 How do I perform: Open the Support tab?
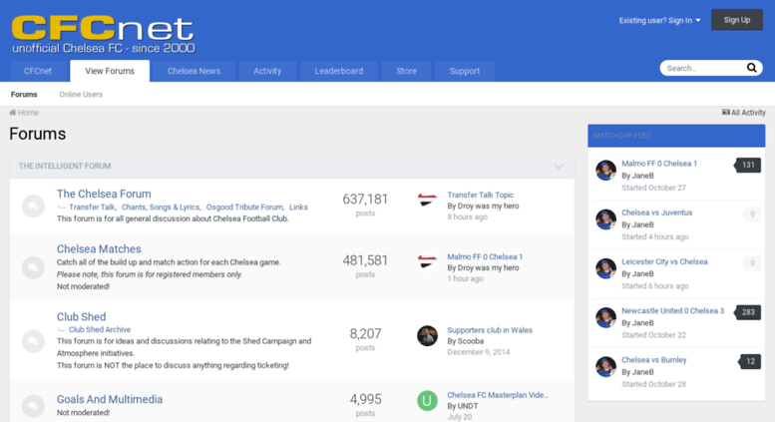pos(465,71)
